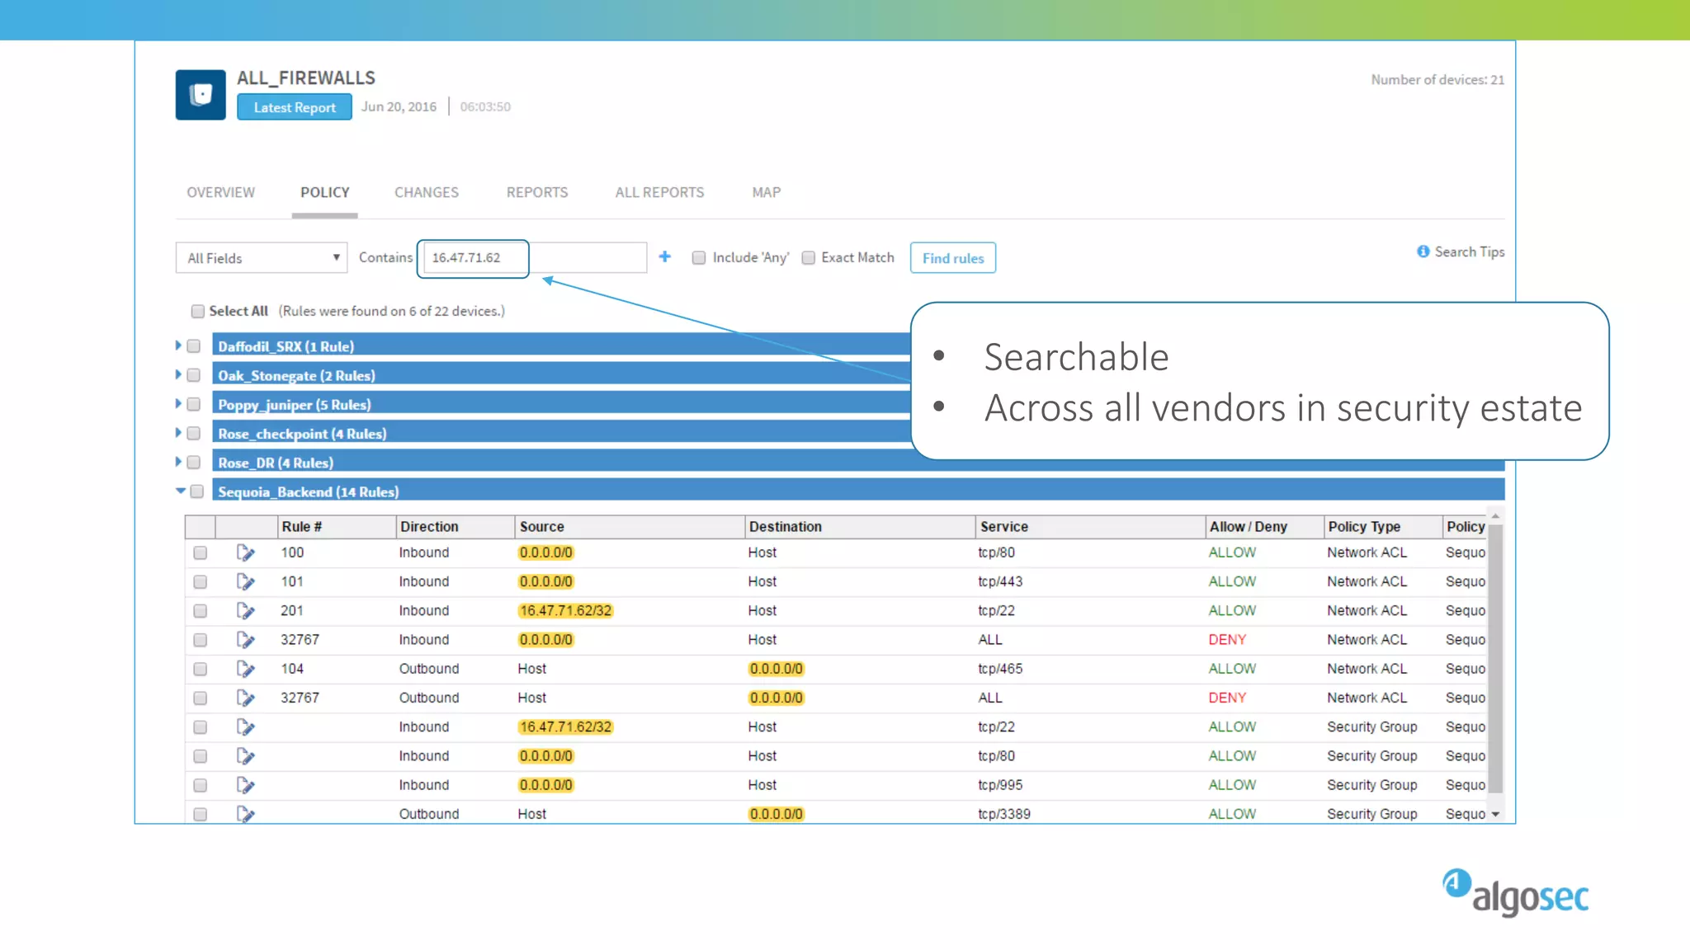Edit the Security Group tcp/22 rule icon

point(245,727)
